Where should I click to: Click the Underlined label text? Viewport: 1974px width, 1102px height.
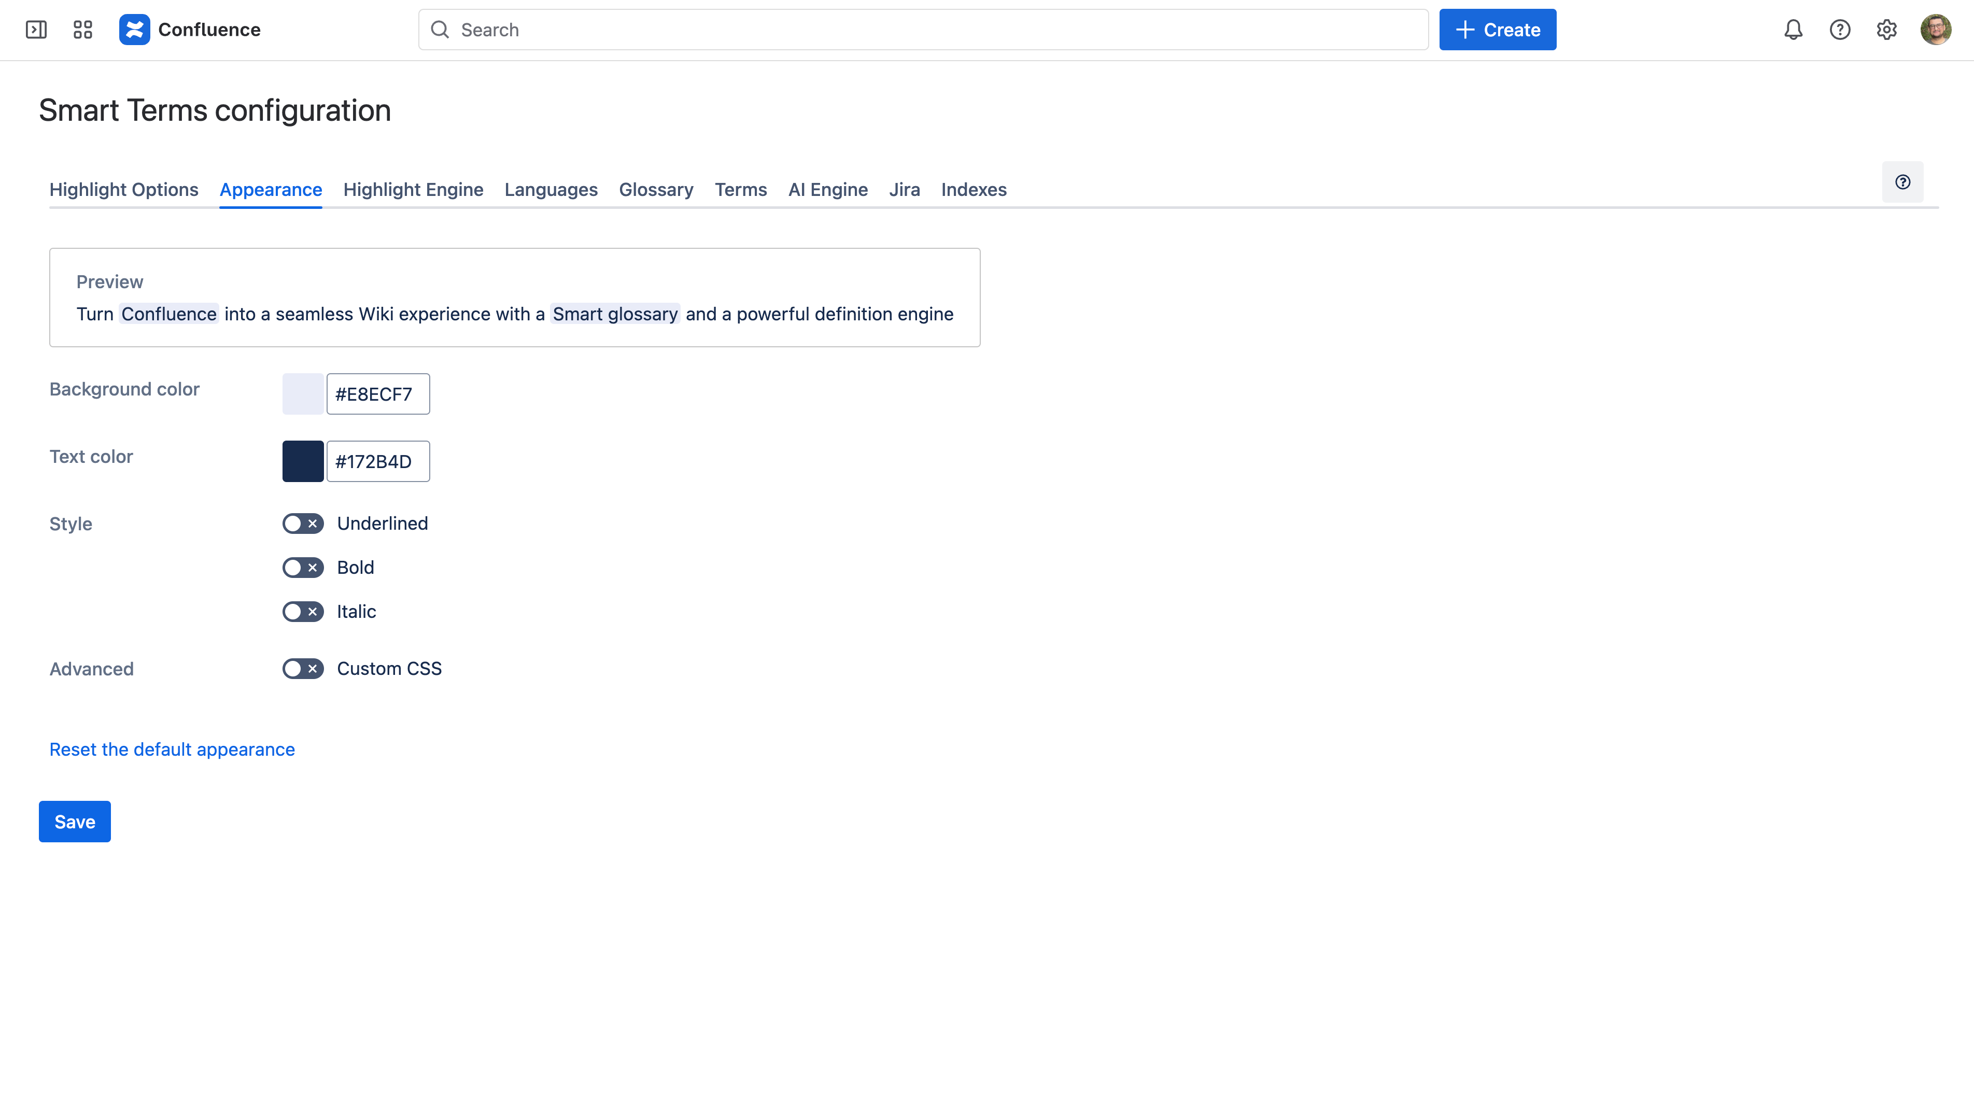coord(383,524)
